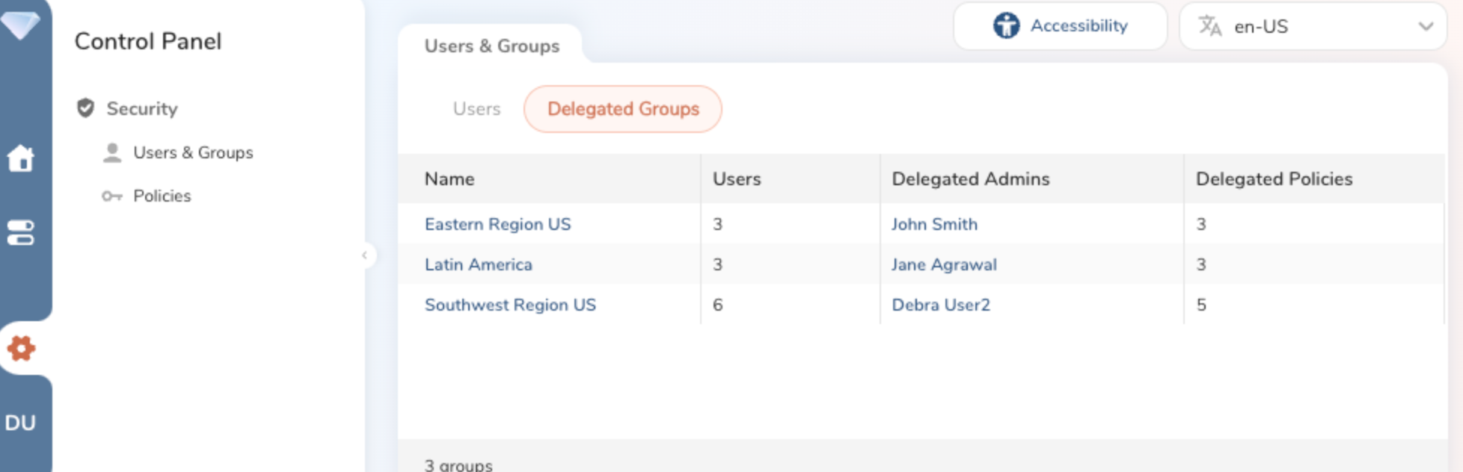Select the Delegated Groups tab
Viewport: 1463px width, 472px height.
(x=622, y=109)
